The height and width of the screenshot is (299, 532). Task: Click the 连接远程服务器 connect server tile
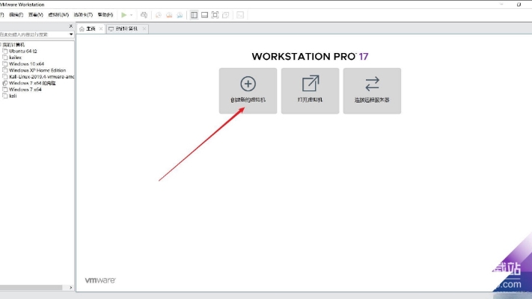[372, 91]
